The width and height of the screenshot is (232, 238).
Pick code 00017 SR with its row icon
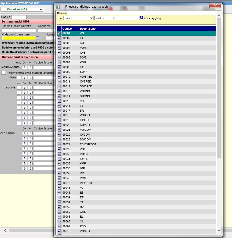point(59,111)
